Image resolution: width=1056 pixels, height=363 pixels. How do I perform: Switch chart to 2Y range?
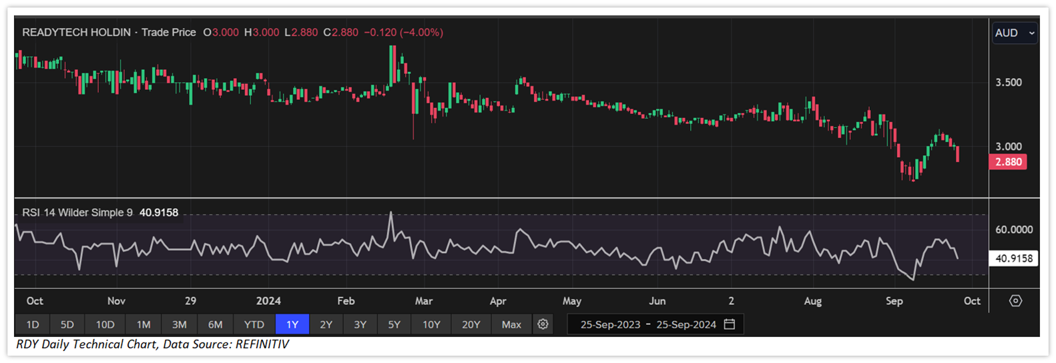pos(326,324)
